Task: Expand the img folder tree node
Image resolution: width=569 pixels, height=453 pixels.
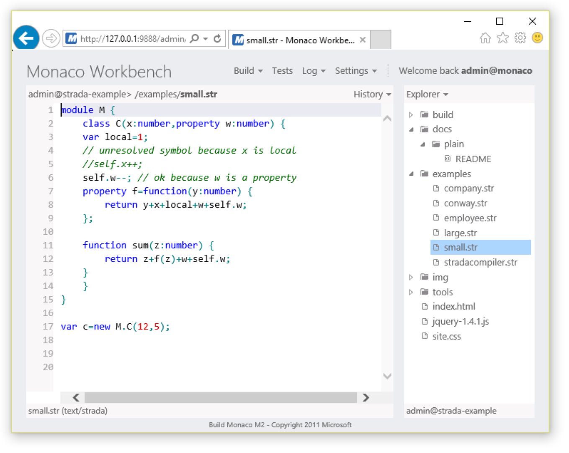Action: click(411, 277)
